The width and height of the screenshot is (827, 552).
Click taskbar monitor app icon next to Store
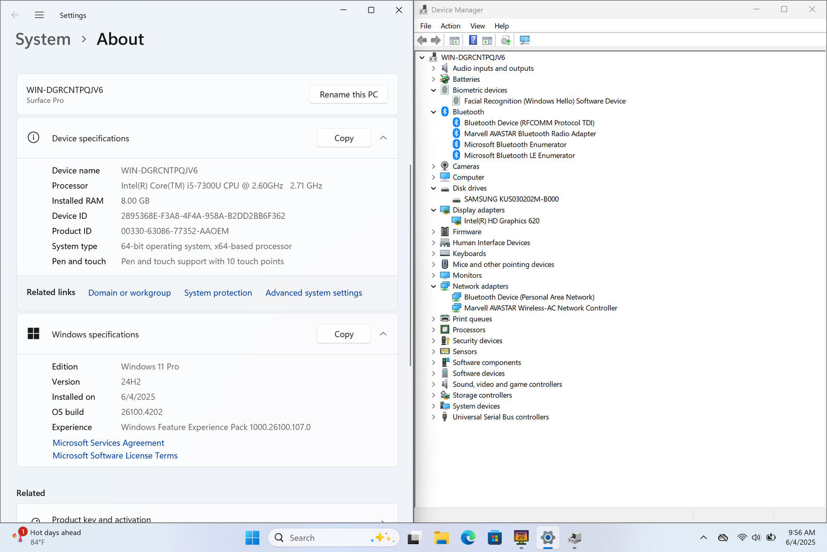click(x=521, y=538)
